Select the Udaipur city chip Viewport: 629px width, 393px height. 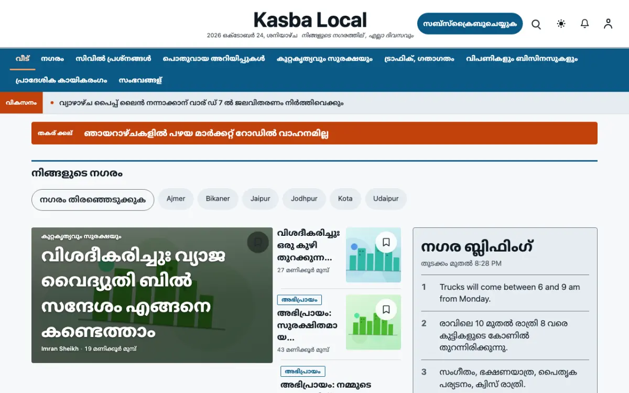(386, 199)
